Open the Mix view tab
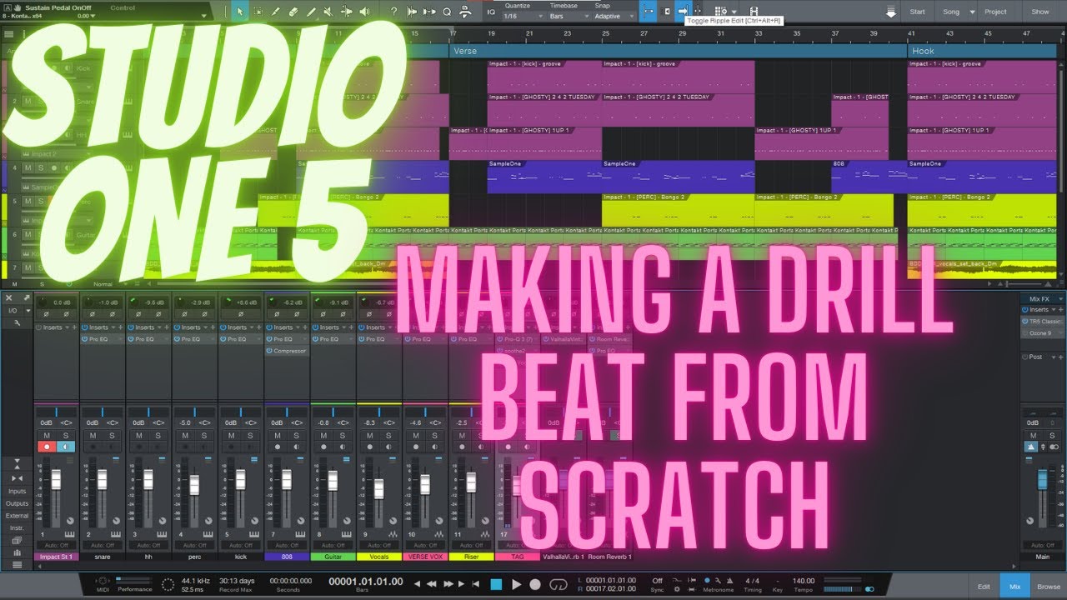The image size is (1067, 600). coord(1014,587)
